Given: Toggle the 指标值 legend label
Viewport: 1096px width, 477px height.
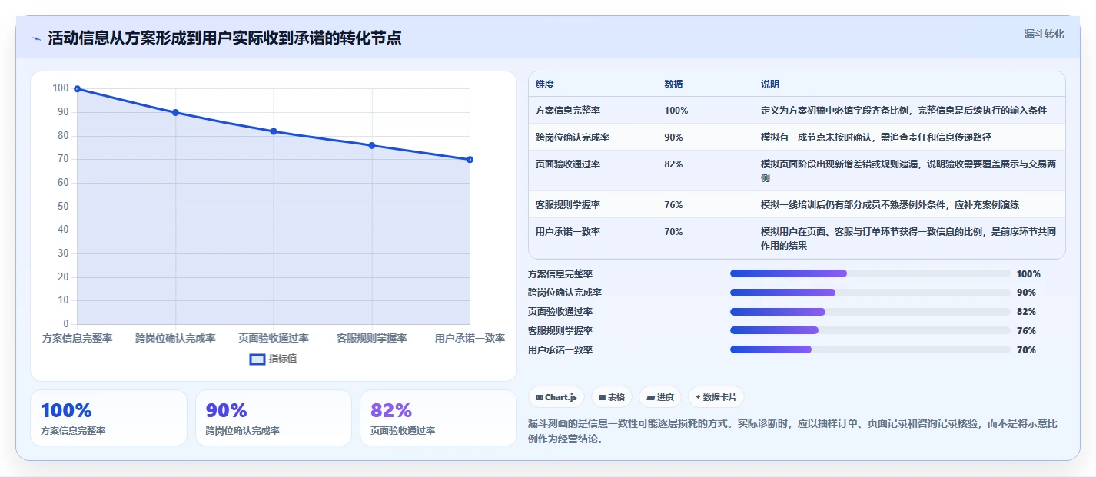Looking at the screenshot, I should click(x=283, y=359).
